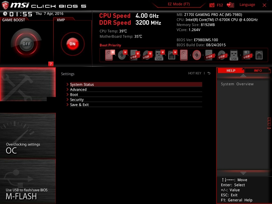272x204 pixels.
Task: Toggle the XMP ON button
Action: point(73,44)
